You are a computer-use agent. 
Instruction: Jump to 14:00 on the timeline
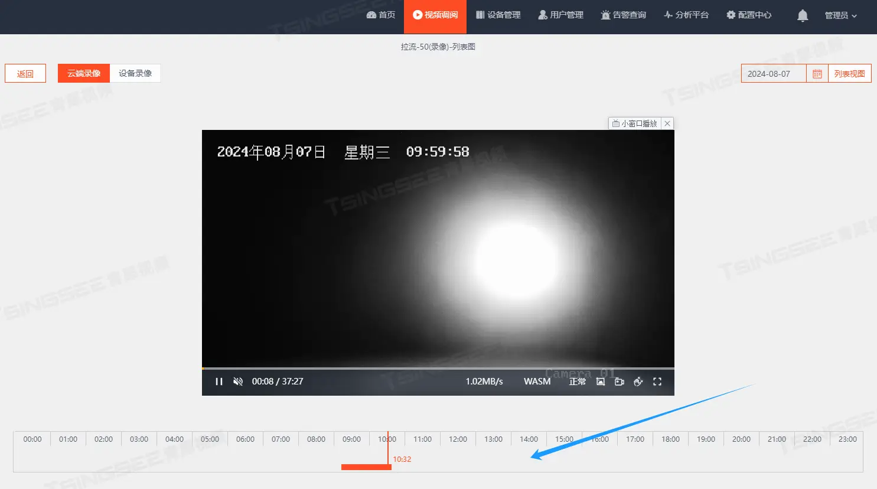[529, 439]
